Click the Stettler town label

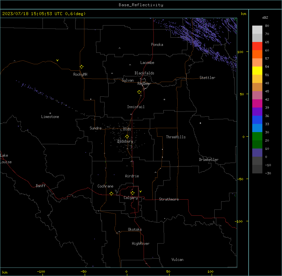click(x=207, y=78)
